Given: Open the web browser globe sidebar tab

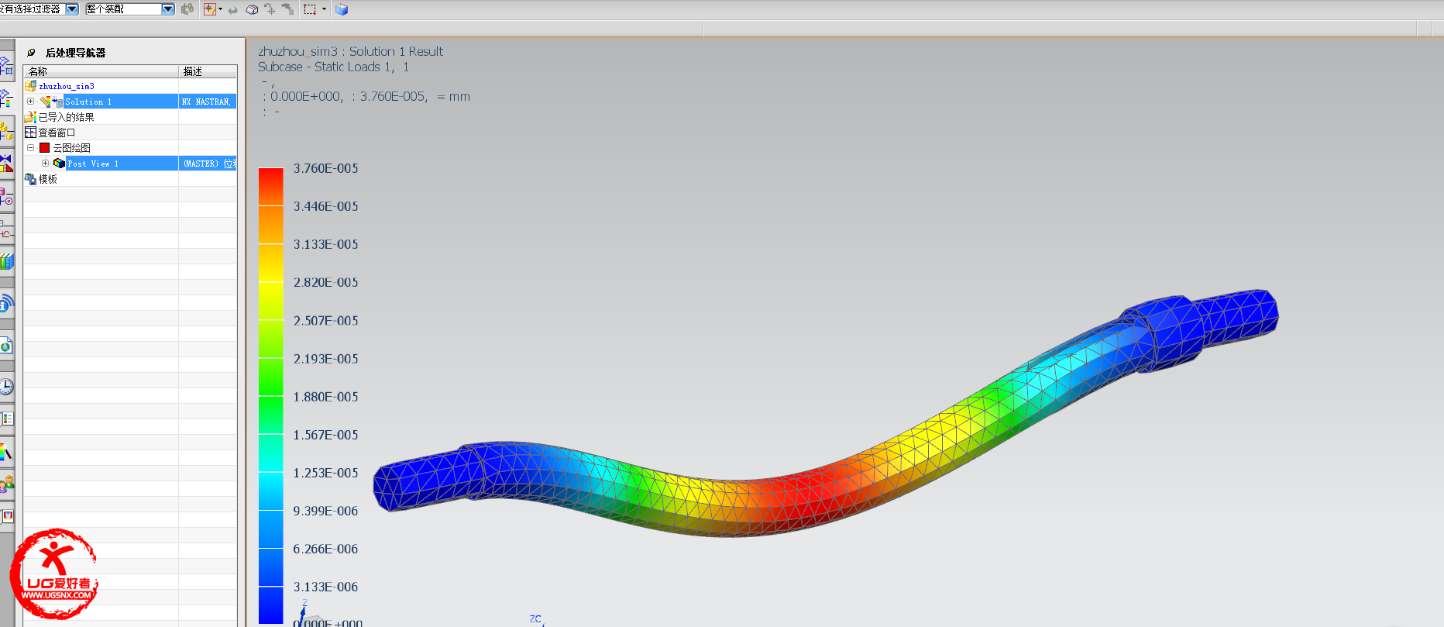Looking at the screenshot, I should coord(6,345).
